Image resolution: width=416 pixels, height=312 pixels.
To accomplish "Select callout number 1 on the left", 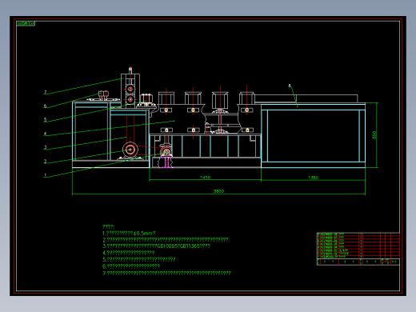I will (x=46, y=175).
